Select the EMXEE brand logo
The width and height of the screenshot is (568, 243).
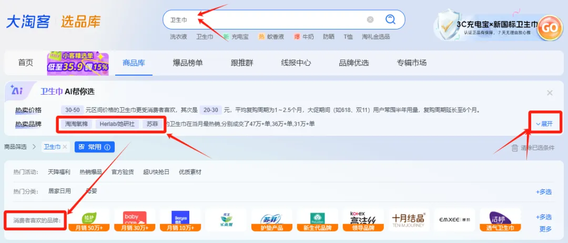pos(454,220)
